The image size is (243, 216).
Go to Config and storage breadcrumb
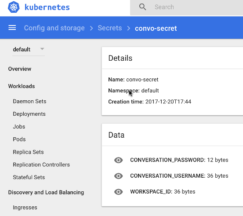coord(54,28)
